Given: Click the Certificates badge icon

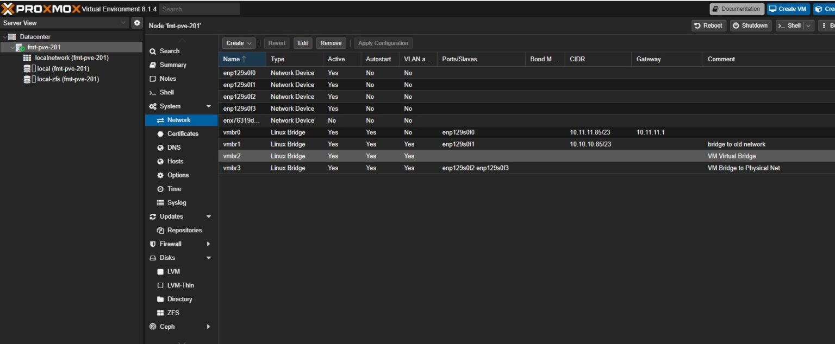Looking at the screenshot, I should click(160, 133).
